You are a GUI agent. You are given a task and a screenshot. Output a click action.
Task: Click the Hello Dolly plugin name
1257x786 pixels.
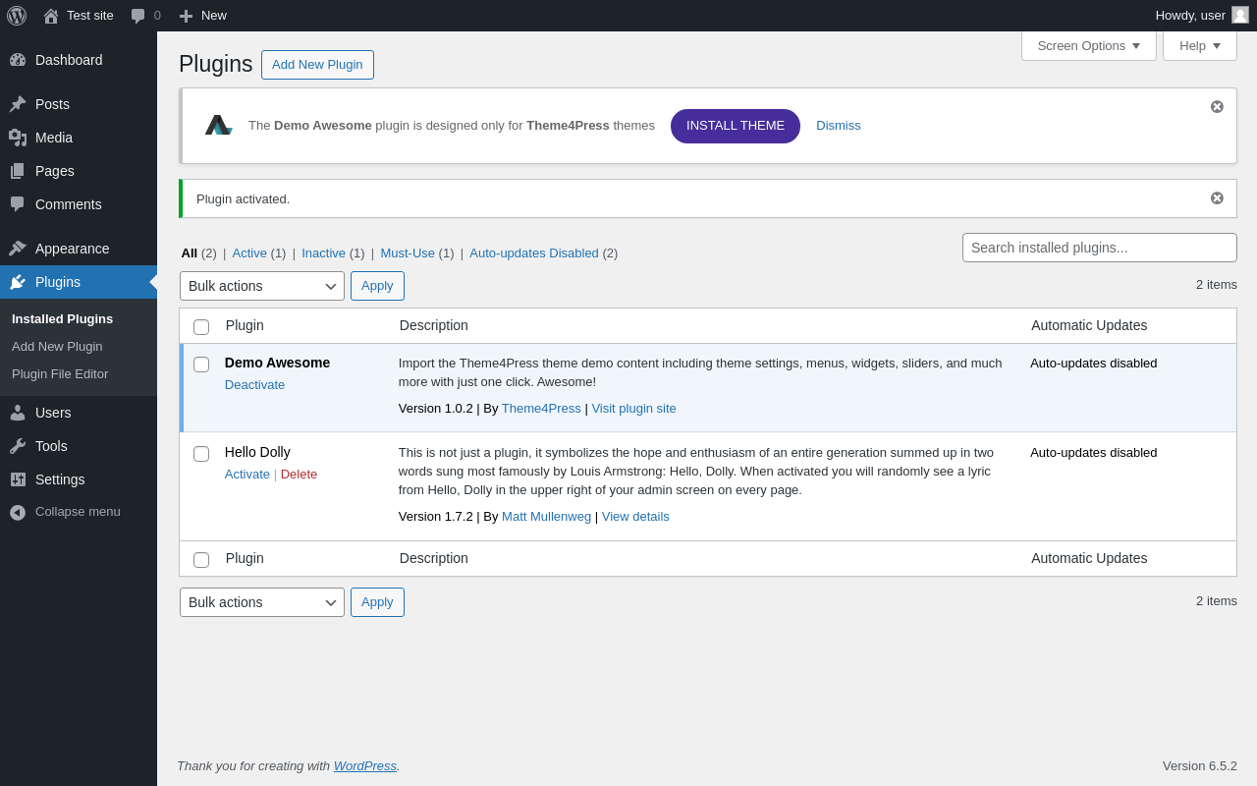coord(257,452)
